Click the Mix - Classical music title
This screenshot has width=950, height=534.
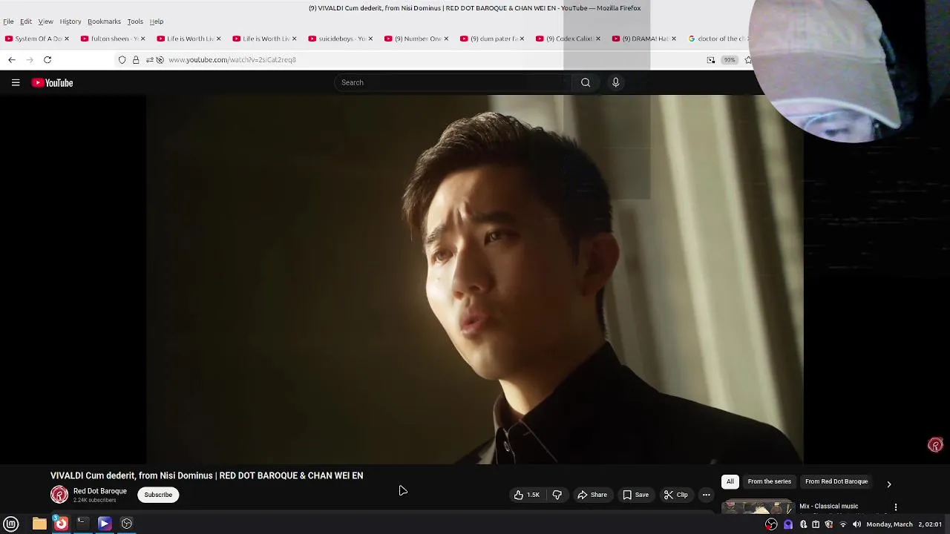coord(829,507)
